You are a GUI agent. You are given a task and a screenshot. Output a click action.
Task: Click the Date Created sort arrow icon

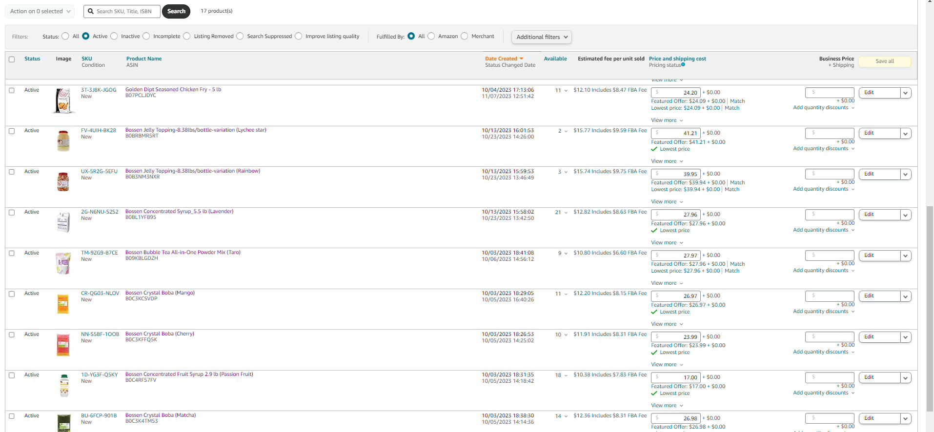[x=521, y=59]
